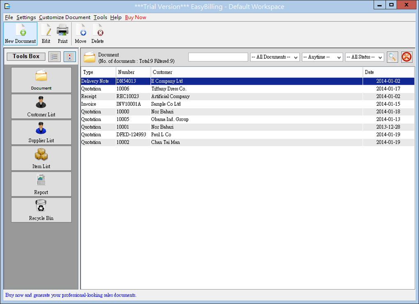Viewport: 419px width, 304px height.
Task: Toggle Tools Box icon view mode
Action: (x=69, y=57)
